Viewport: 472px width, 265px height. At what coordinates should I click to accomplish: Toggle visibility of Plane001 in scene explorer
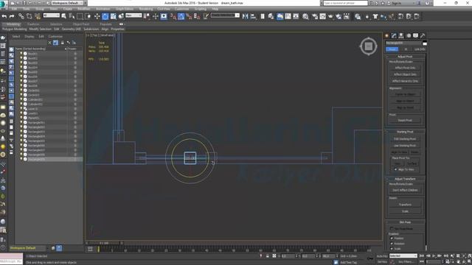21,118
